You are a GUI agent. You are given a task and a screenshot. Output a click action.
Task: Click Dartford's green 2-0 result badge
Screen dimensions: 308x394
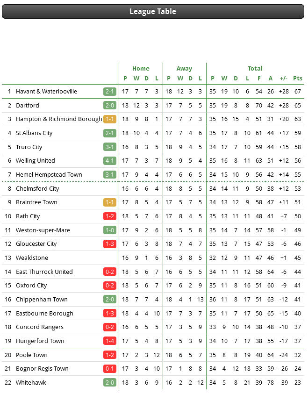pyautogui.click(x=110, y=105)
